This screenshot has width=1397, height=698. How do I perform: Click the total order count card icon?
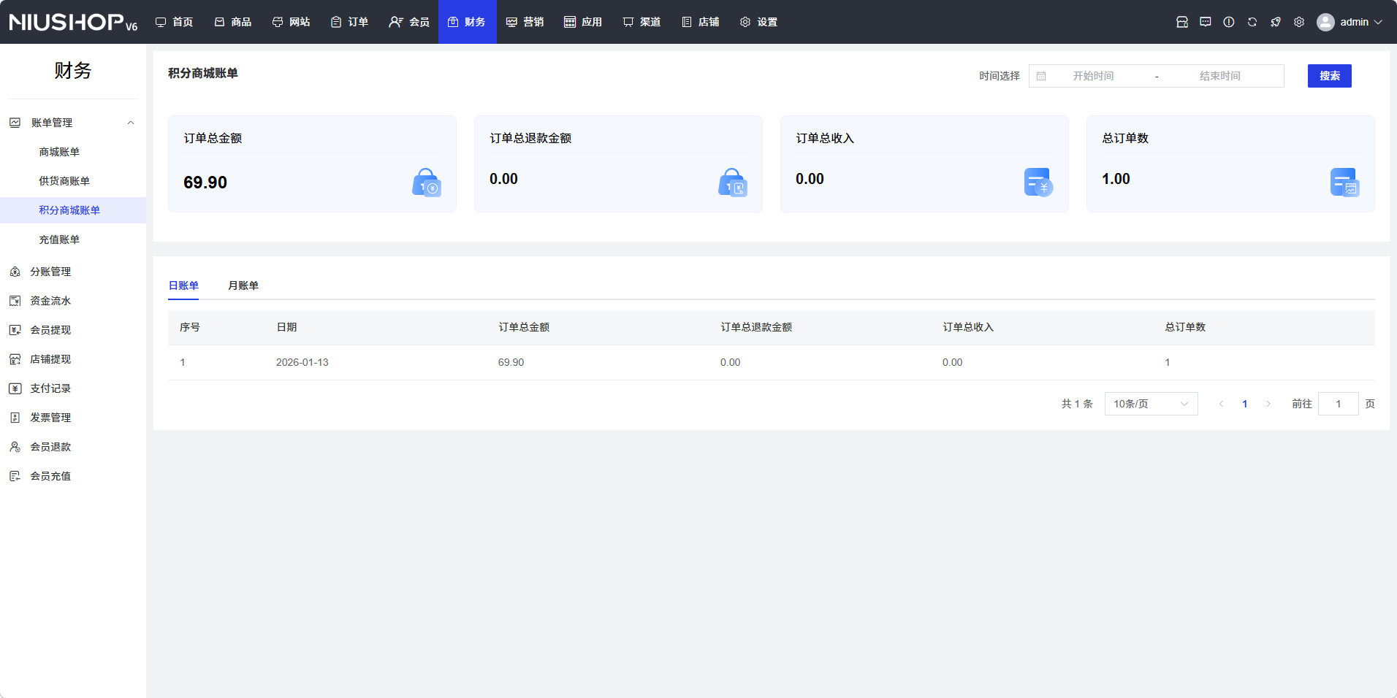tap(1344, 183)
